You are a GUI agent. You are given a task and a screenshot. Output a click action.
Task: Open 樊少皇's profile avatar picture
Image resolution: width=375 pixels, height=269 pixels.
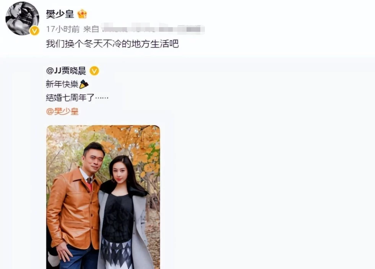click(22, 18)
